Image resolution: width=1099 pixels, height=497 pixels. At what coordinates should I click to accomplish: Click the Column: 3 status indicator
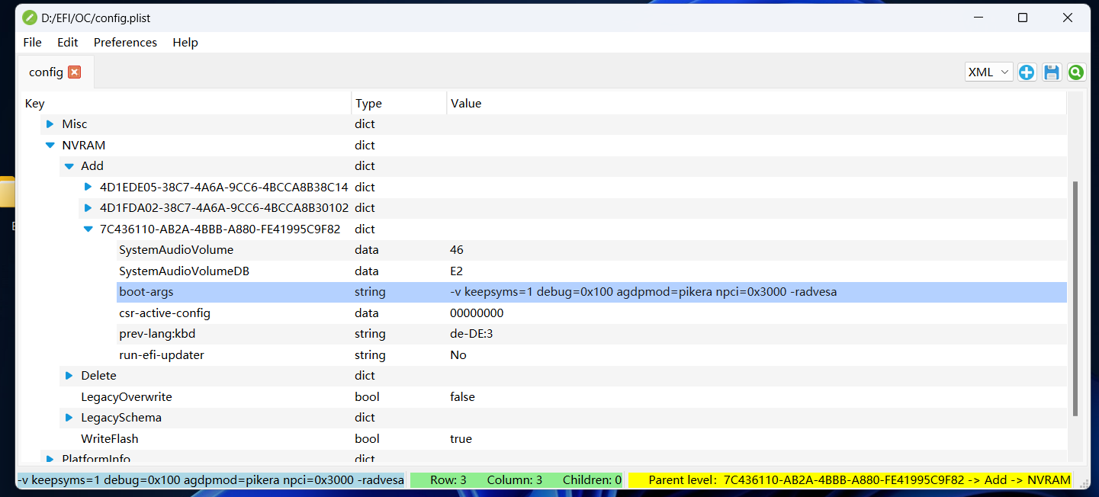tap(515, 480)
